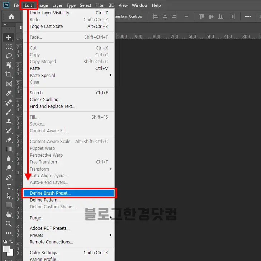Choose Remote Connections entry

tap(68, 242)
